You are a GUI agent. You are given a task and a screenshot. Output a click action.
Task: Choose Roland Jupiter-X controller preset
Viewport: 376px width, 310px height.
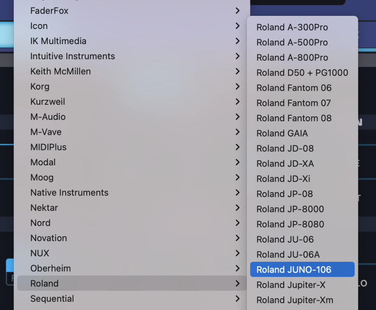(291, 285)
